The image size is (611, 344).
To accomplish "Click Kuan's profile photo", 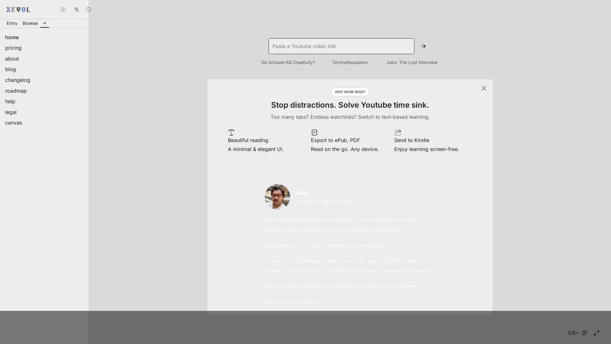I will tap(277, 197).
